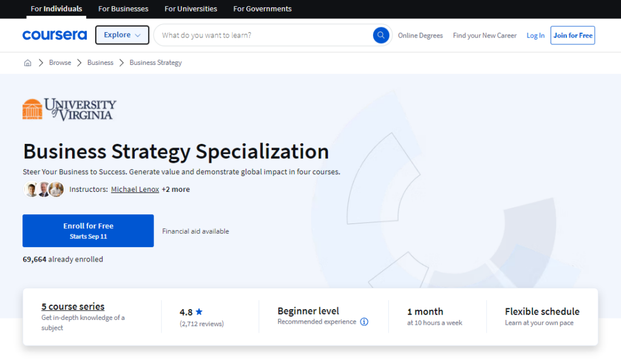This screenshot has width=621, height=360.
Task: Open instructor Michael Lenox's profile link
Action: [x=135, y=189]
